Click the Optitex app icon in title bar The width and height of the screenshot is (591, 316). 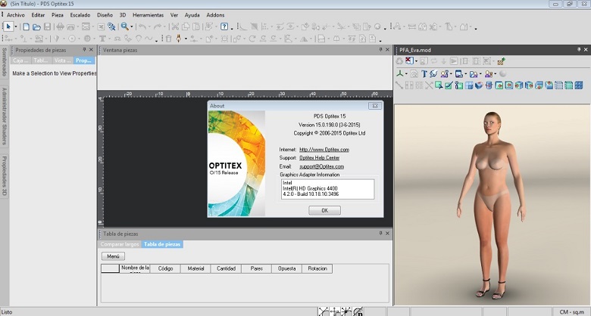coord(3,4)
